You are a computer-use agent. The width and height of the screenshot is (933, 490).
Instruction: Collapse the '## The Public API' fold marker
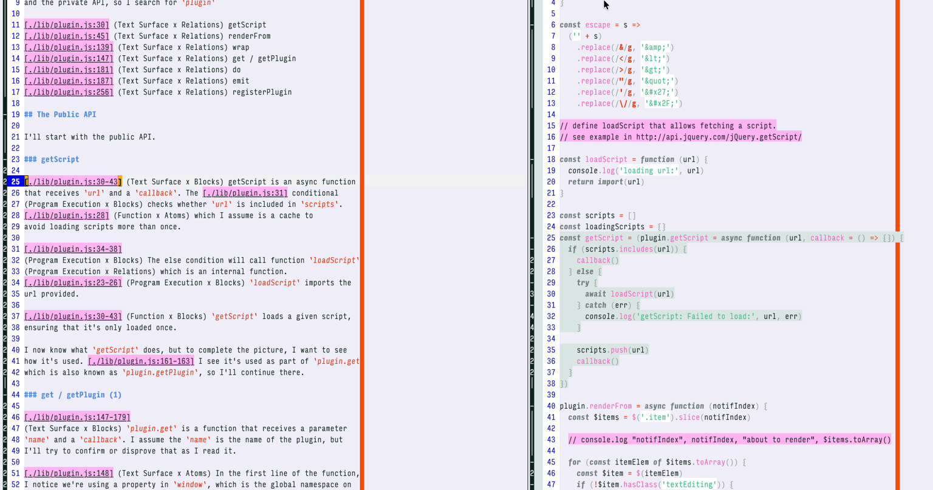pos(5,115)
